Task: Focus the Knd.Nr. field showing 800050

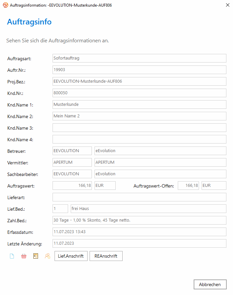Action: click(139, 93)
